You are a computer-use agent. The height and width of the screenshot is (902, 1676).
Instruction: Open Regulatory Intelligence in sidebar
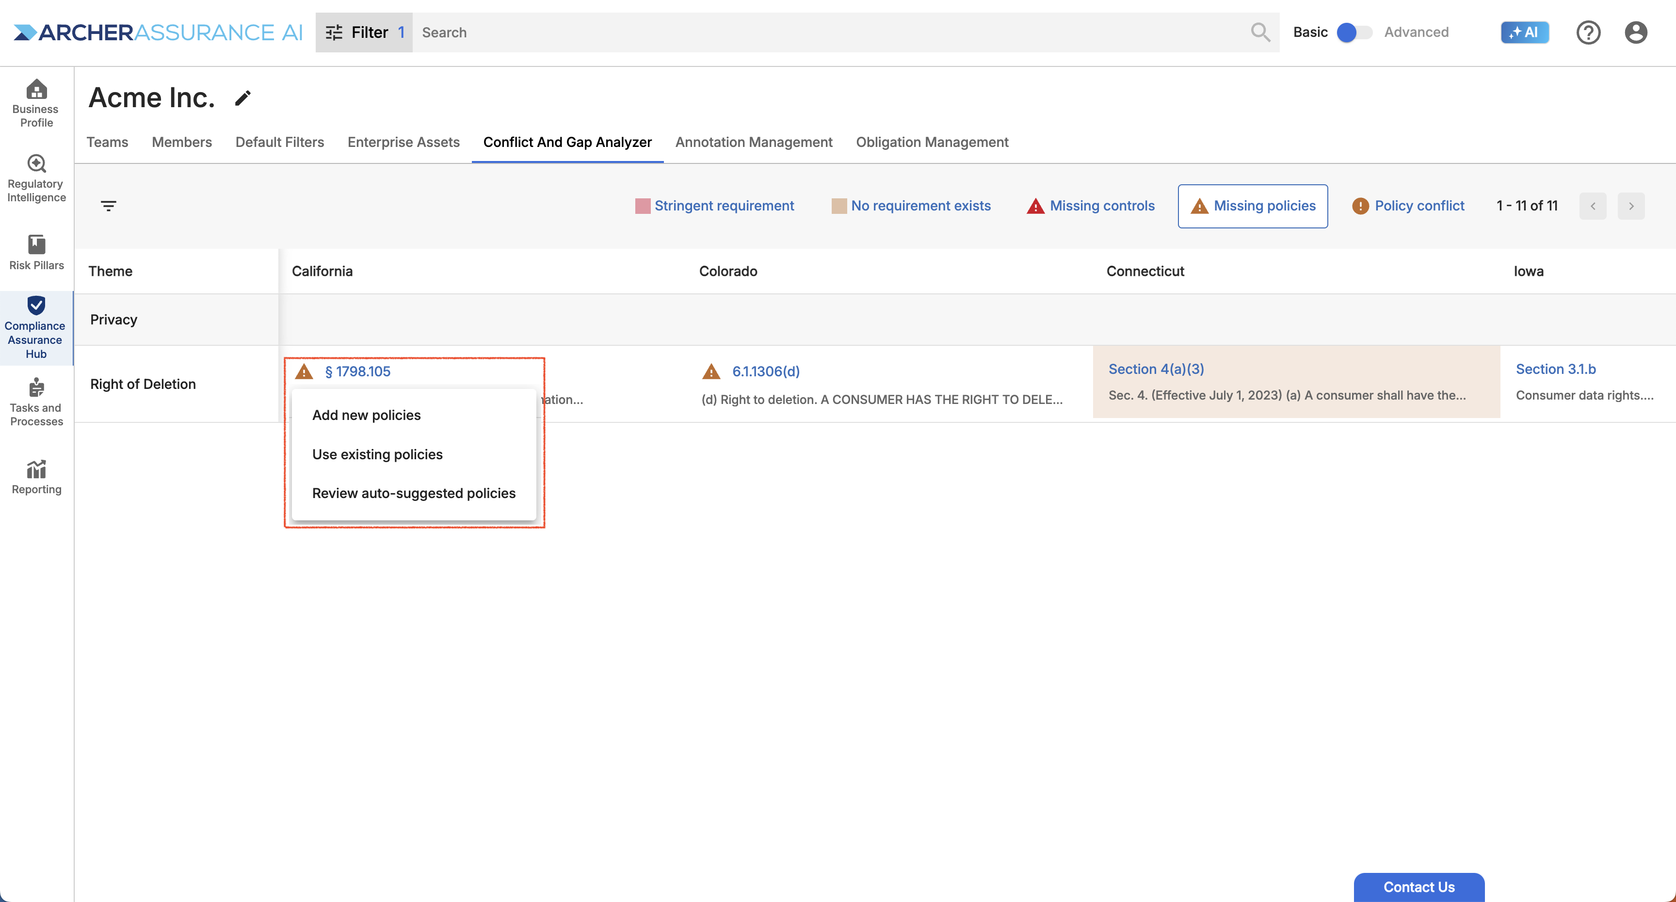tap(36, 178)
